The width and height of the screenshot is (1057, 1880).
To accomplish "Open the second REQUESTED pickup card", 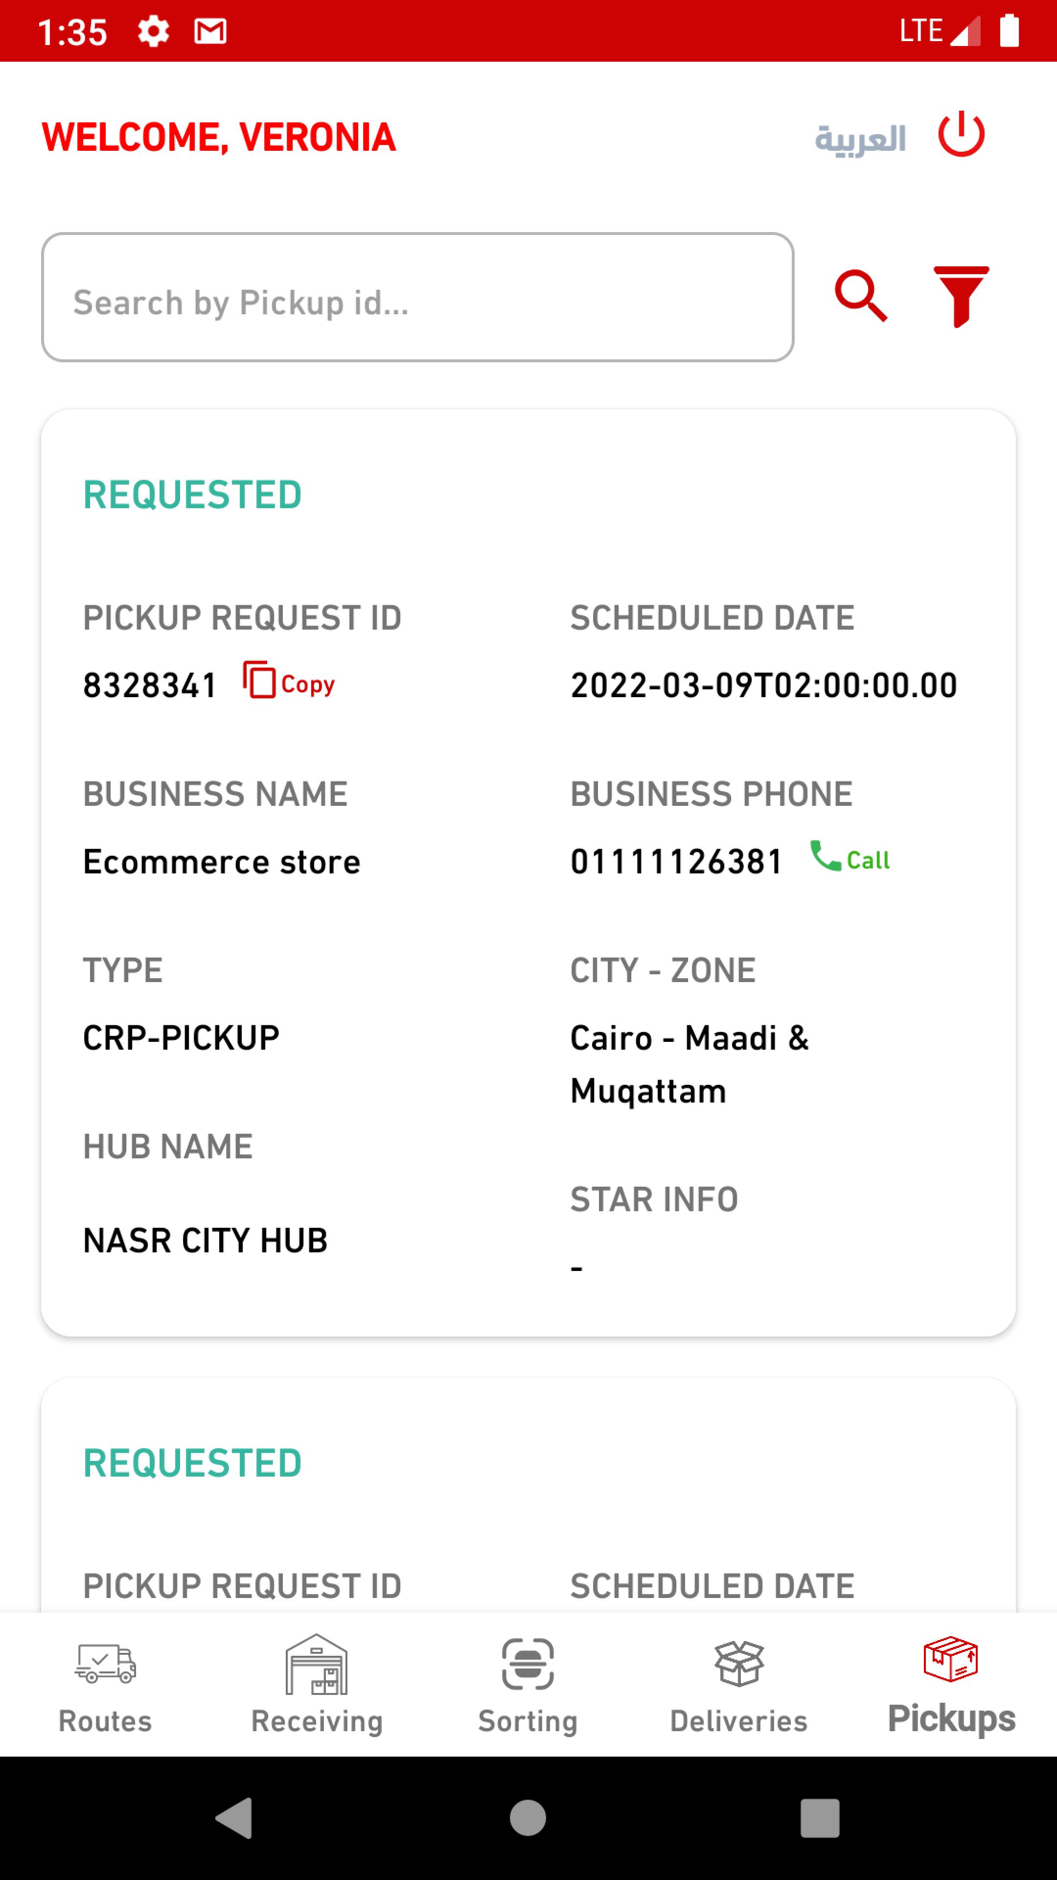I will pos(528,1495).
